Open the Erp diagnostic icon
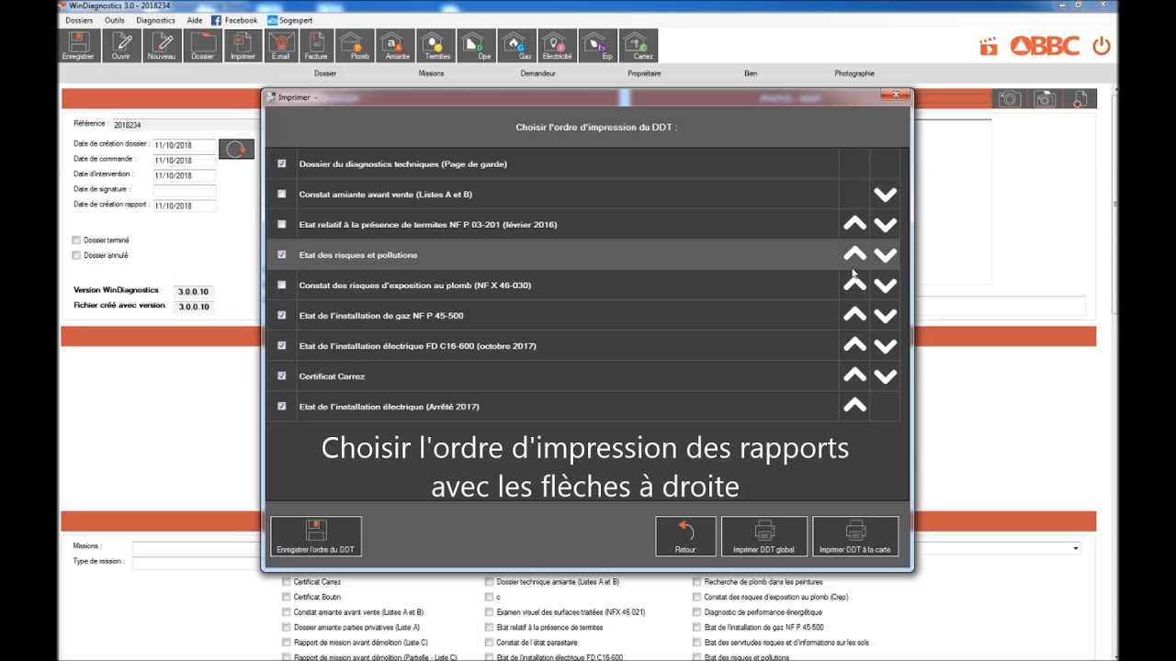Image resolution: width=1176 pixels, height=661 pixels. tap(599, 45)
